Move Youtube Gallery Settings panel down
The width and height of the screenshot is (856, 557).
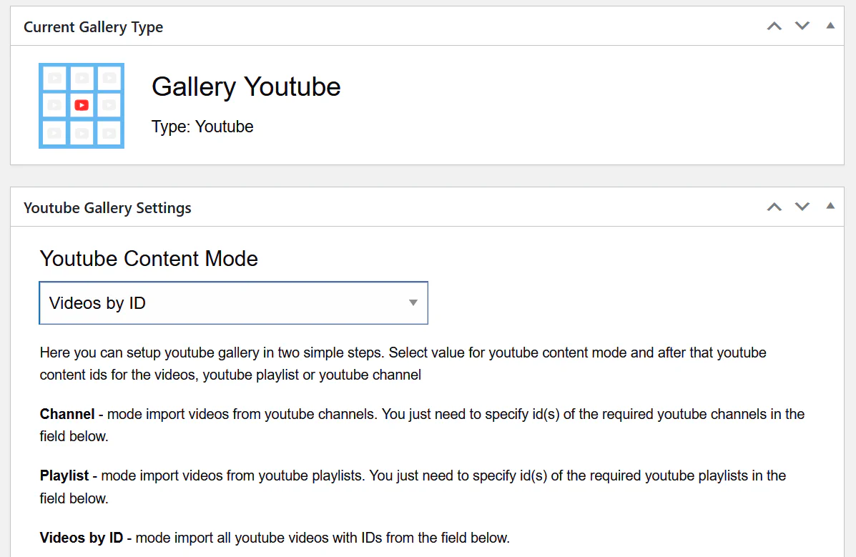(x=802, y=207)
